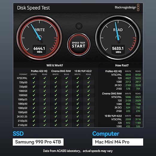This screenshot has width=156, height=156.
Task: Click the ProRes 422 HQ column header
Action: (x=39, y=71)
